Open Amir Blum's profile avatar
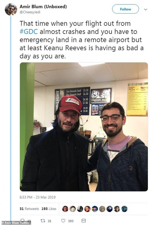 11,9
